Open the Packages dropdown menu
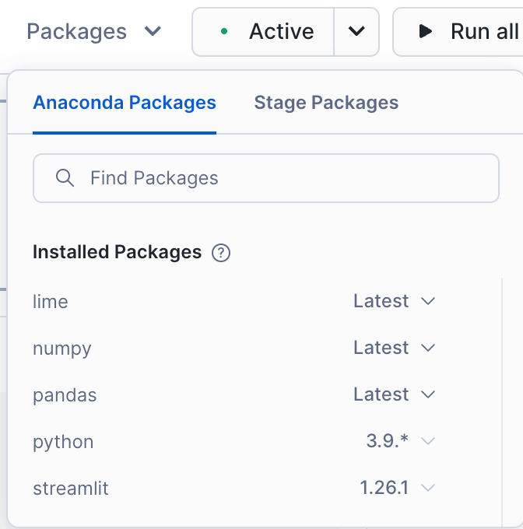This screenshot has width=523, height=529. click(x=94, y=32)
